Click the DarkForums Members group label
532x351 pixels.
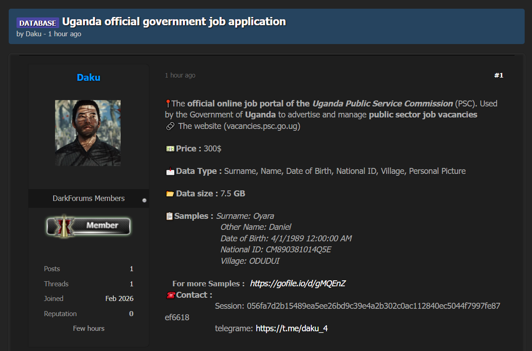pyautogui.click(x=89, y=198)
